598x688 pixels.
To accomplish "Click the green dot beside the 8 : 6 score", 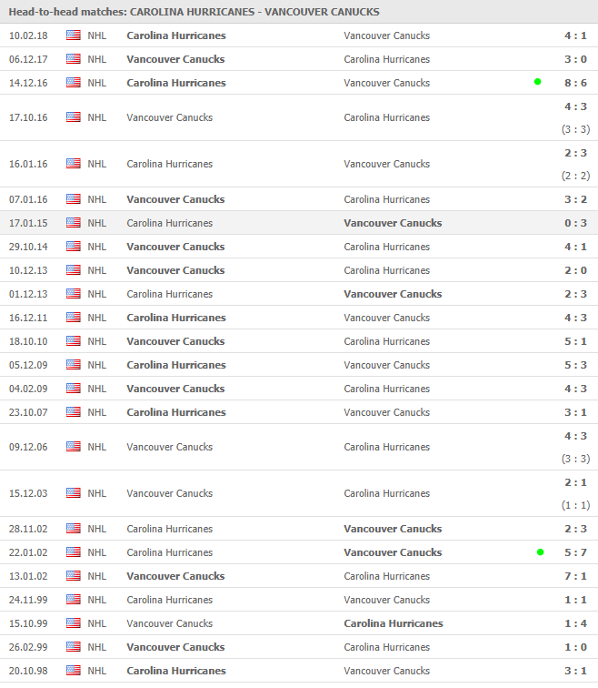I will (537, 82).
